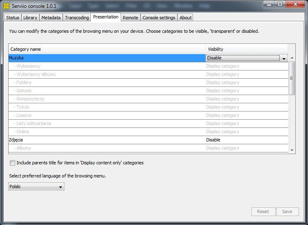Screen dimensions: 308x225
Task: Minimize the Serviio console window
Action: click(x=269, y=5)
